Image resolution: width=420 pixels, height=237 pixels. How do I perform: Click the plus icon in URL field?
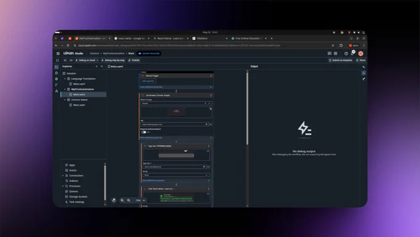pyautogui.click(x=206, y=124)
